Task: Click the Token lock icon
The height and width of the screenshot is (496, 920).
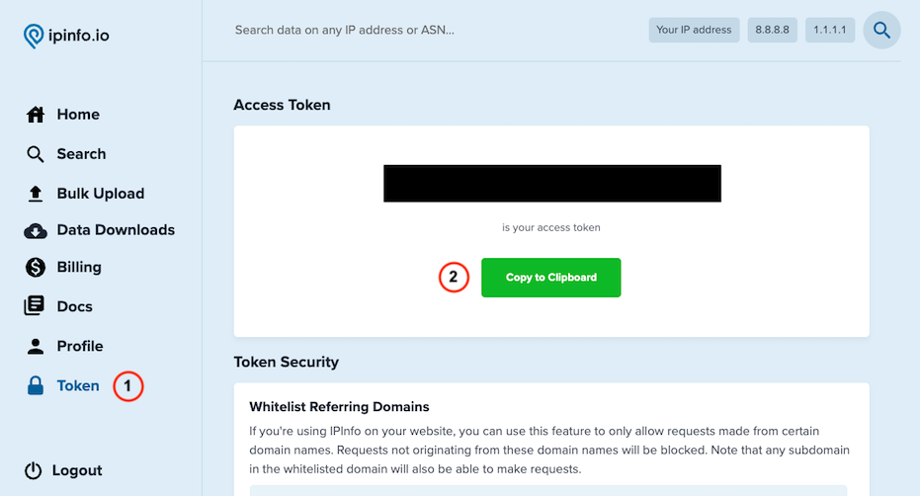Action: pos(36,386)
